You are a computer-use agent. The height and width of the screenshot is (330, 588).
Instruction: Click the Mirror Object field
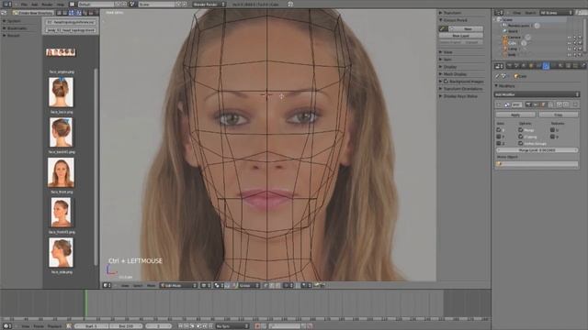click(537, 164)
